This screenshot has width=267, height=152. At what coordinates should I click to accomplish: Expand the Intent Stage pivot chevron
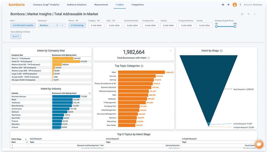pyautogui.click(x=26, y=139)
